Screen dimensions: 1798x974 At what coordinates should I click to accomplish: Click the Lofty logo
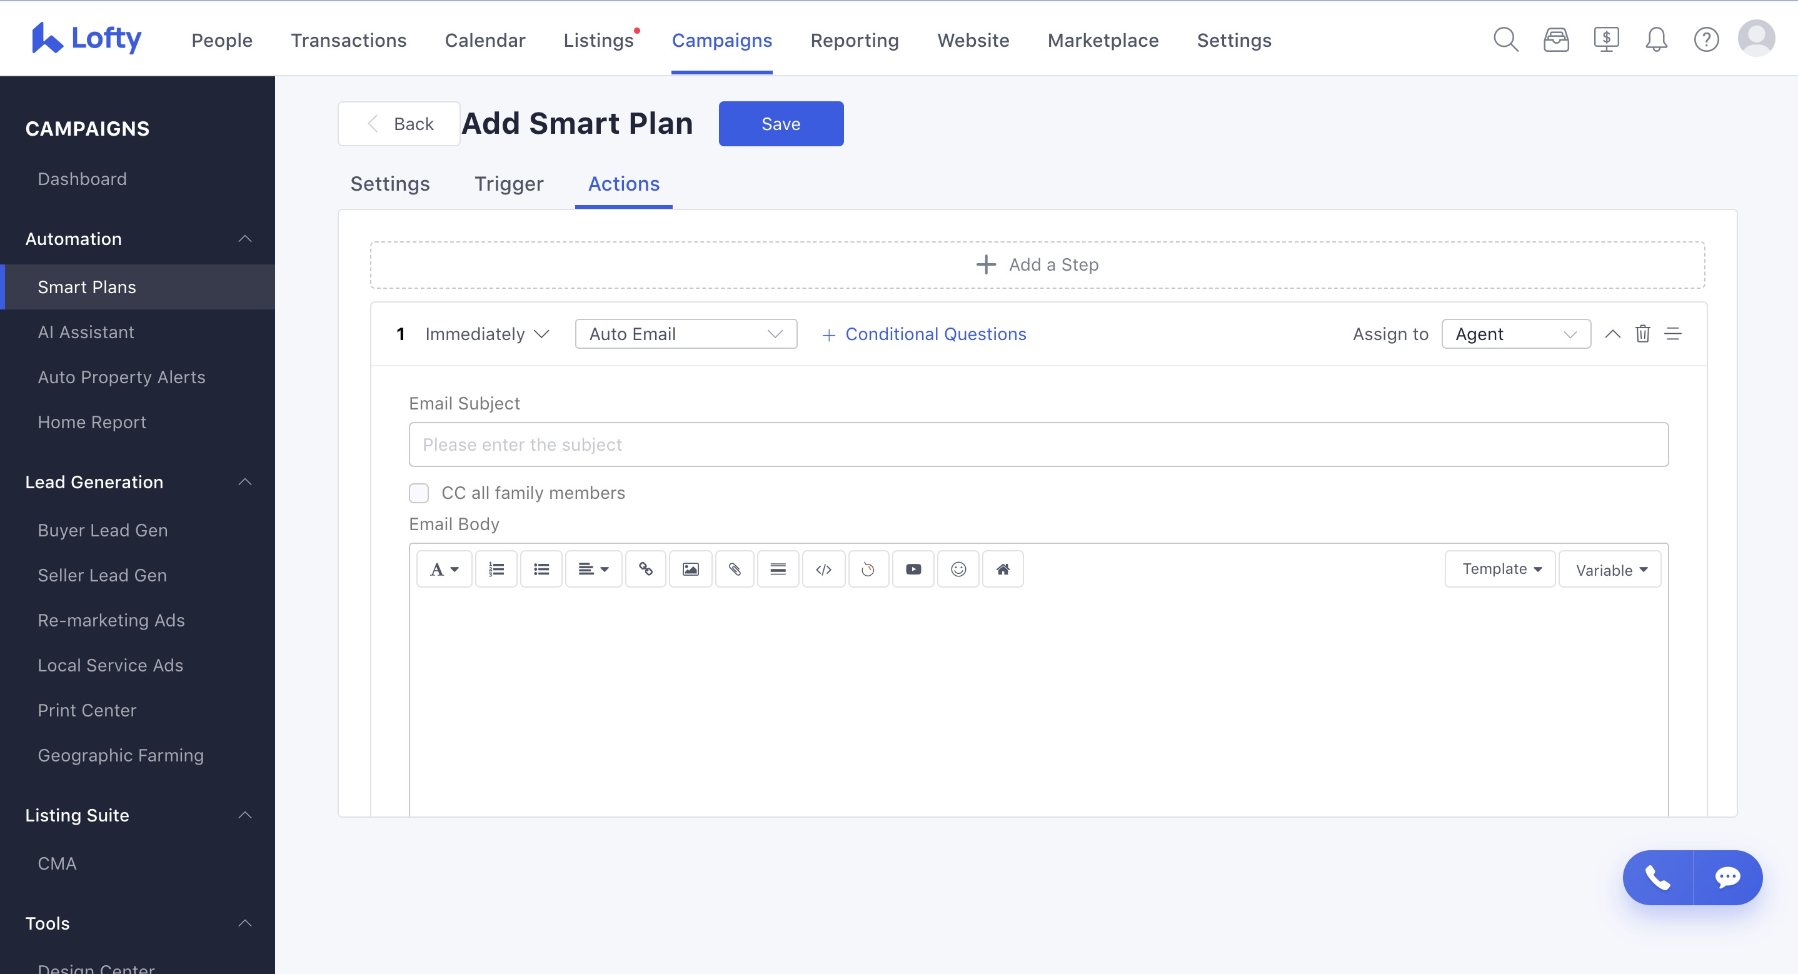pos(86,38)
